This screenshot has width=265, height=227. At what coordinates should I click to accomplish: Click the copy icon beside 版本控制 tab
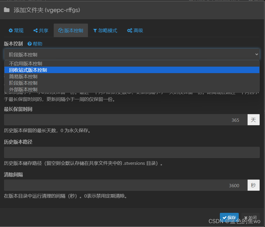[x=61, y=30]
